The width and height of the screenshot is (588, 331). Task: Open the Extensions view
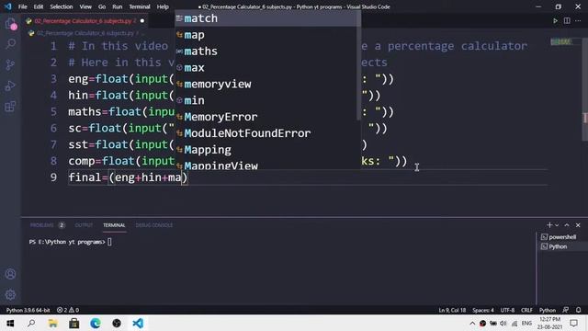pyautogui.click(x=10, y=107)
